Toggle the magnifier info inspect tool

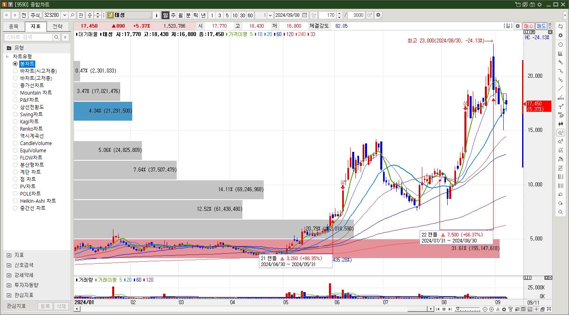561,133
